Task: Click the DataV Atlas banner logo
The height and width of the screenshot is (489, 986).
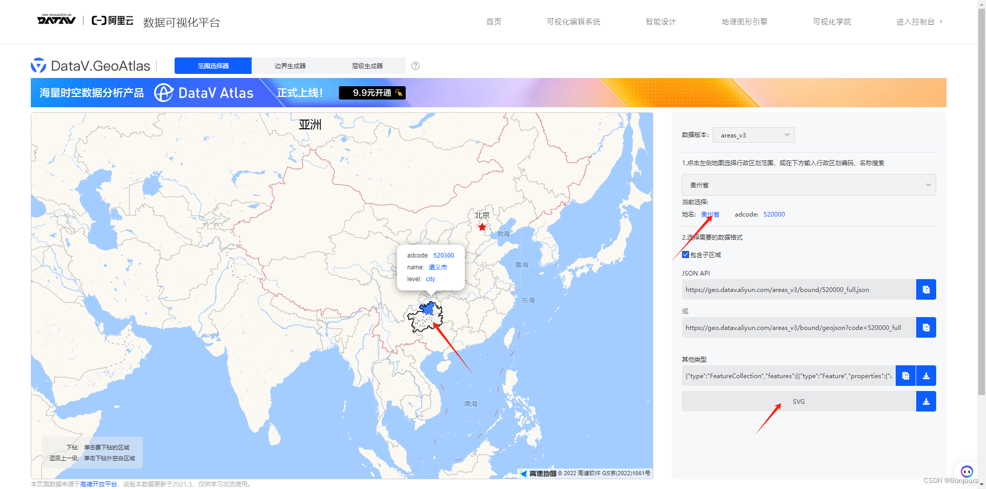Action: (x=204, y=93)
